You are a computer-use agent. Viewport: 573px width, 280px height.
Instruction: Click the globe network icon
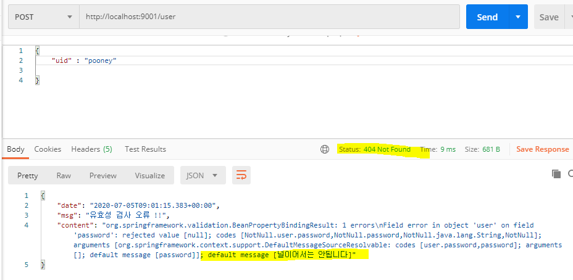coord(325,149)
